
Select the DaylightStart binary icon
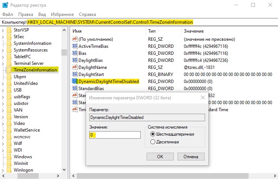point(75,74)
